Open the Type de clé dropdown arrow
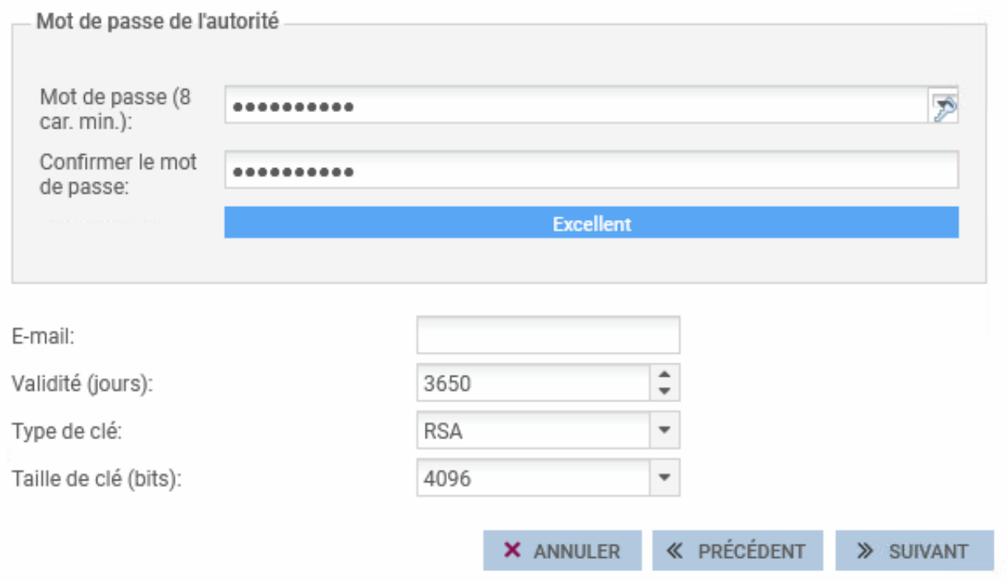Image resolution: width=1007 pixels, height=581 pixels. pos(666,430)
